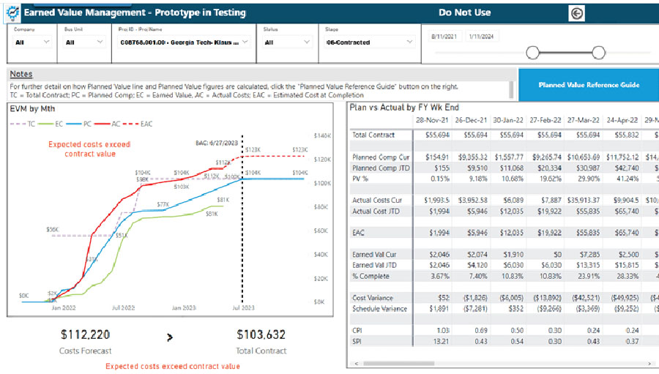
Task: Click the table scroll right arrow
Action: click(x=649, y=364)
